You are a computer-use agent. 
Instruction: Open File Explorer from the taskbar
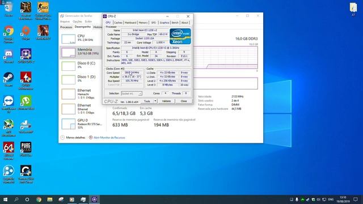[50, 199]
